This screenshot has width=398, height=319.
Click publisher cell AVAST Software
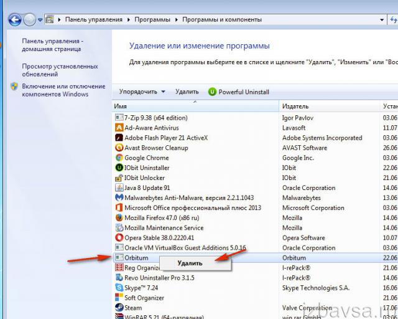point(305,148)
